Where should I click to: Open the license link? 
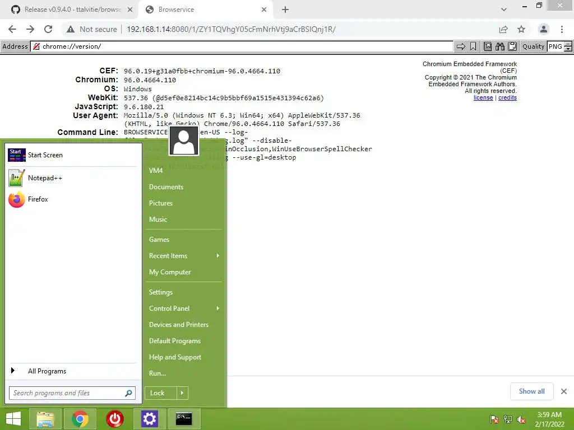click(483, 97)
